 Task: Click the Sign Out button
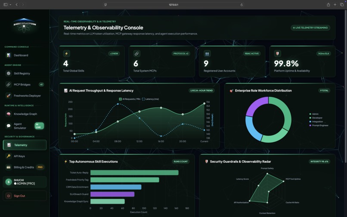pyautogui.click(x=25, y=196)
